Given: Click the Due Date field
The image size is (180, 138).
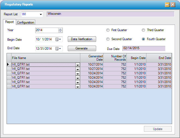Looking at the screenshot, I should (144, 48).
